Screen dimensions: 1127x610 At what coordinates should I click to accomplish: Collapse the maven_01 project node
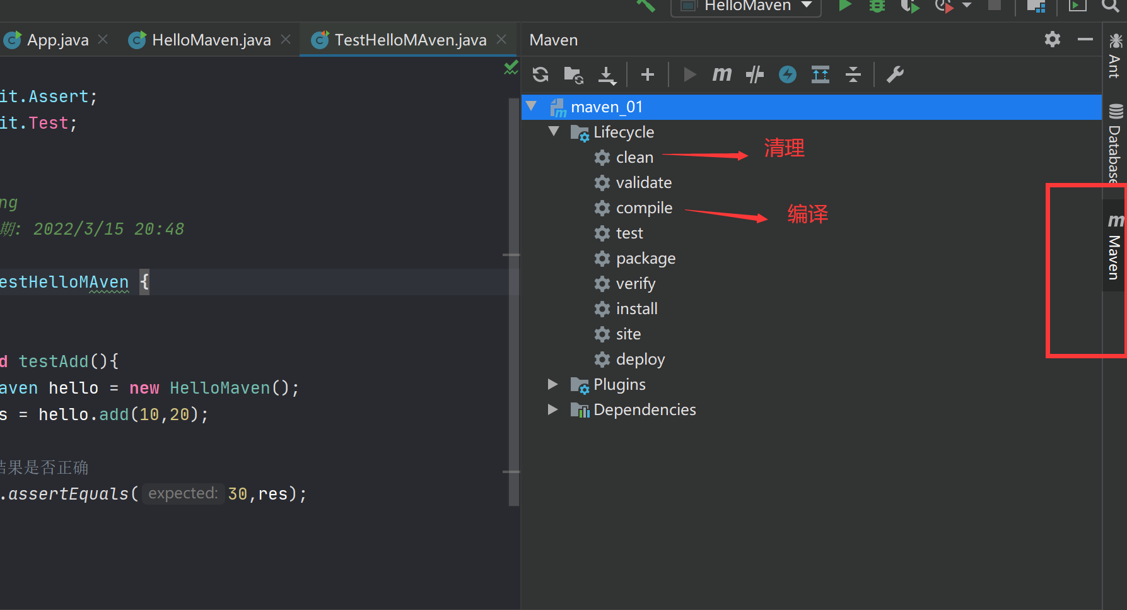(531, 106)
